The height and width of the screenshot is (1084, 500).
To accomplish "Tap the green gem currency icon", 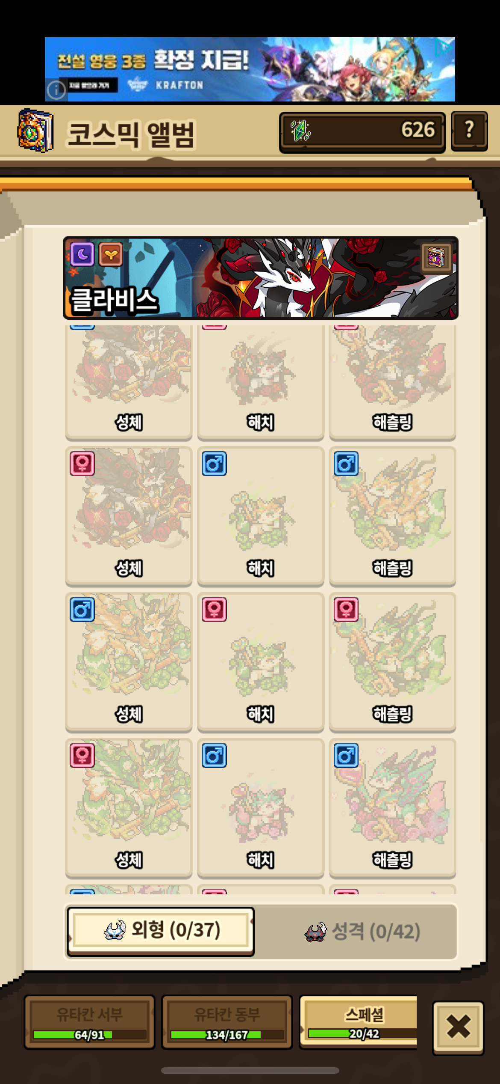I will (x=301, y=131).
